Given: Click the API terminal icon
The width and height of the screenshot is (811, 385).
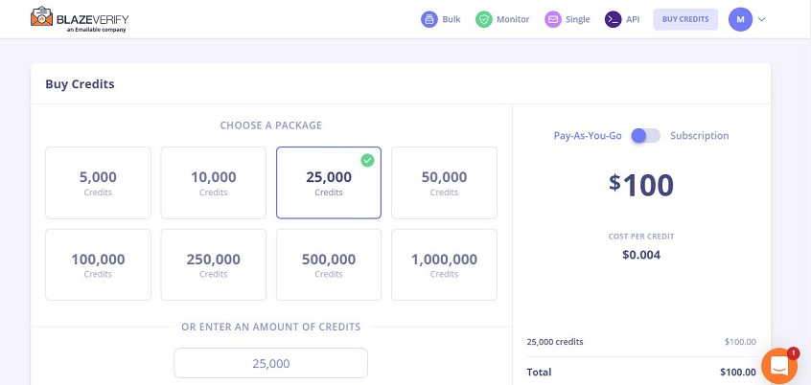Looking at the screenshot, I should pos(613,19).
